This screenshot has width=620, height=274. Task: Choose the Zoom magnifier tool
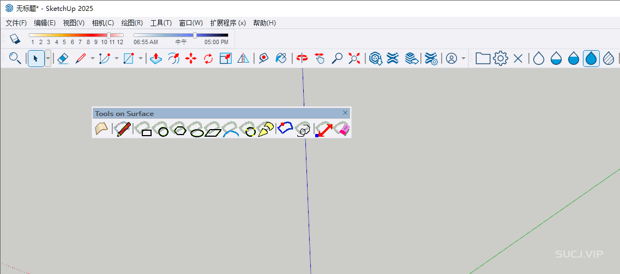tap(337, 59)
